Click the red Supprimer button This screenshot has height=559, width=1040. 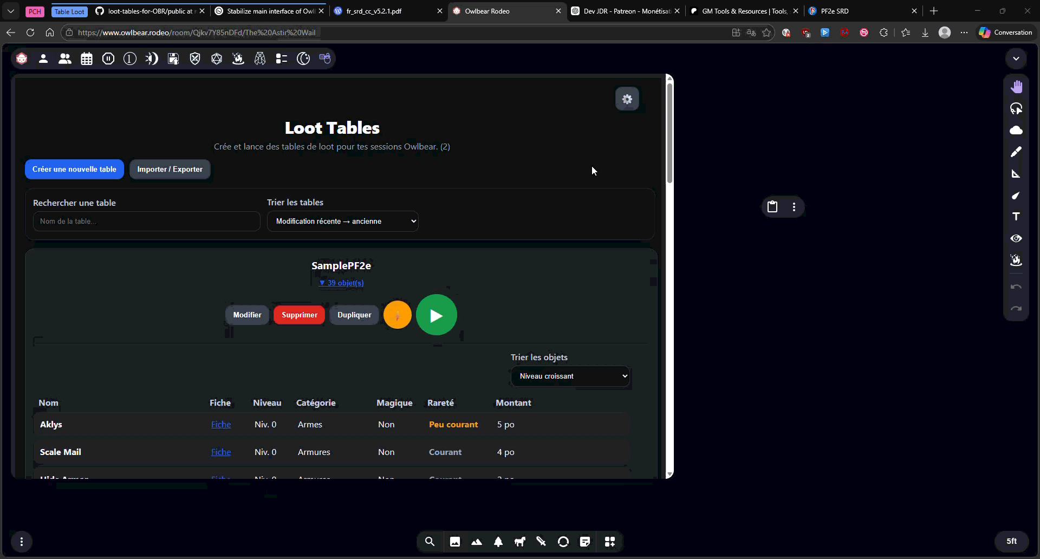[x=300, y=315]
